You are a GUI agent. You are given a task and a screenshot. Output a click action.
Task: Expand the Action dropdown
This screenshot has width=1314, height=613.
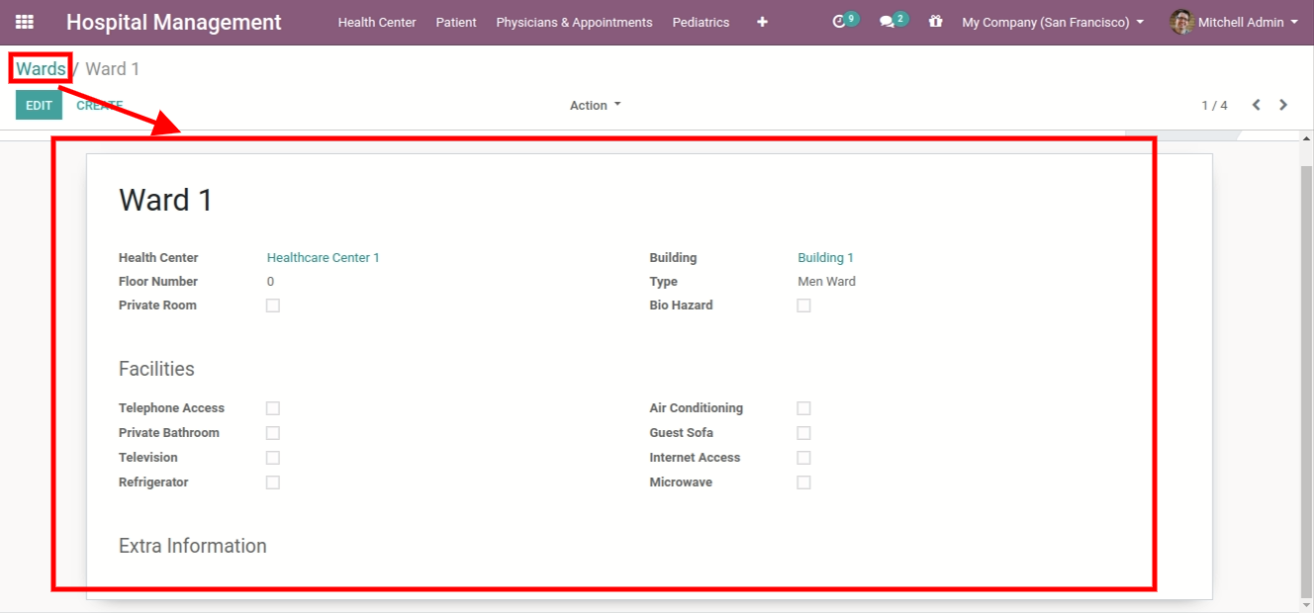595,105
